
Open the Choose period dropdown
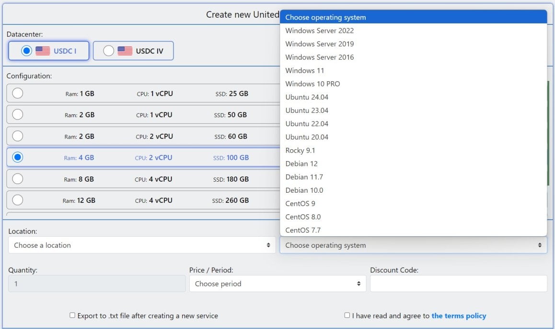point(278,284)
